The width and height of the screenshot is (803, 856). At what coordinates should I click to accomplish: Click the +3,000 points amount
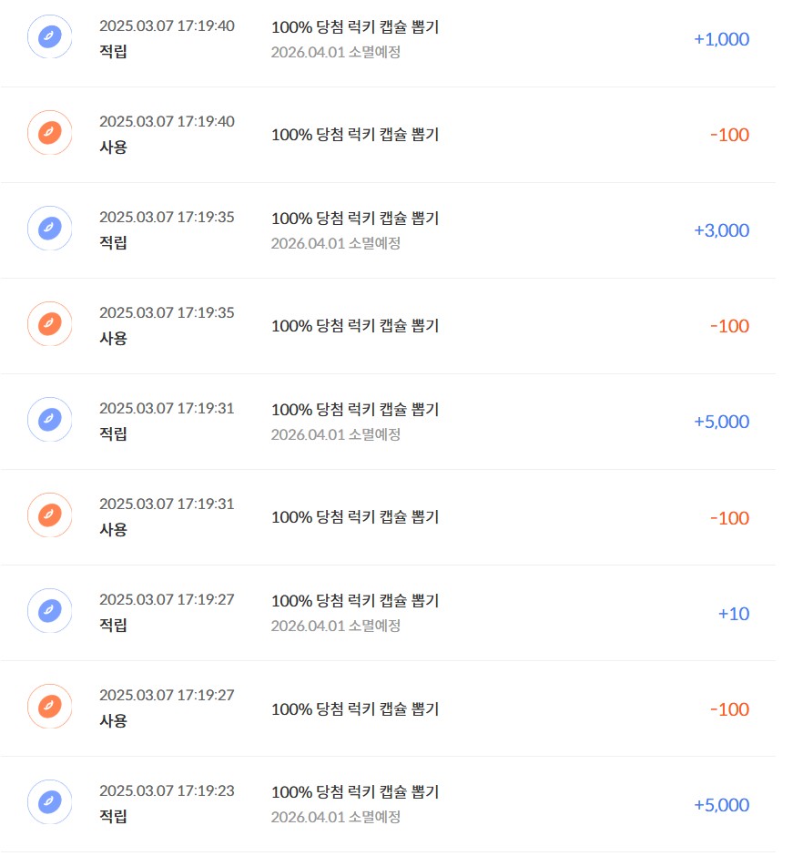pyautogui.click(x=721, y=230)
